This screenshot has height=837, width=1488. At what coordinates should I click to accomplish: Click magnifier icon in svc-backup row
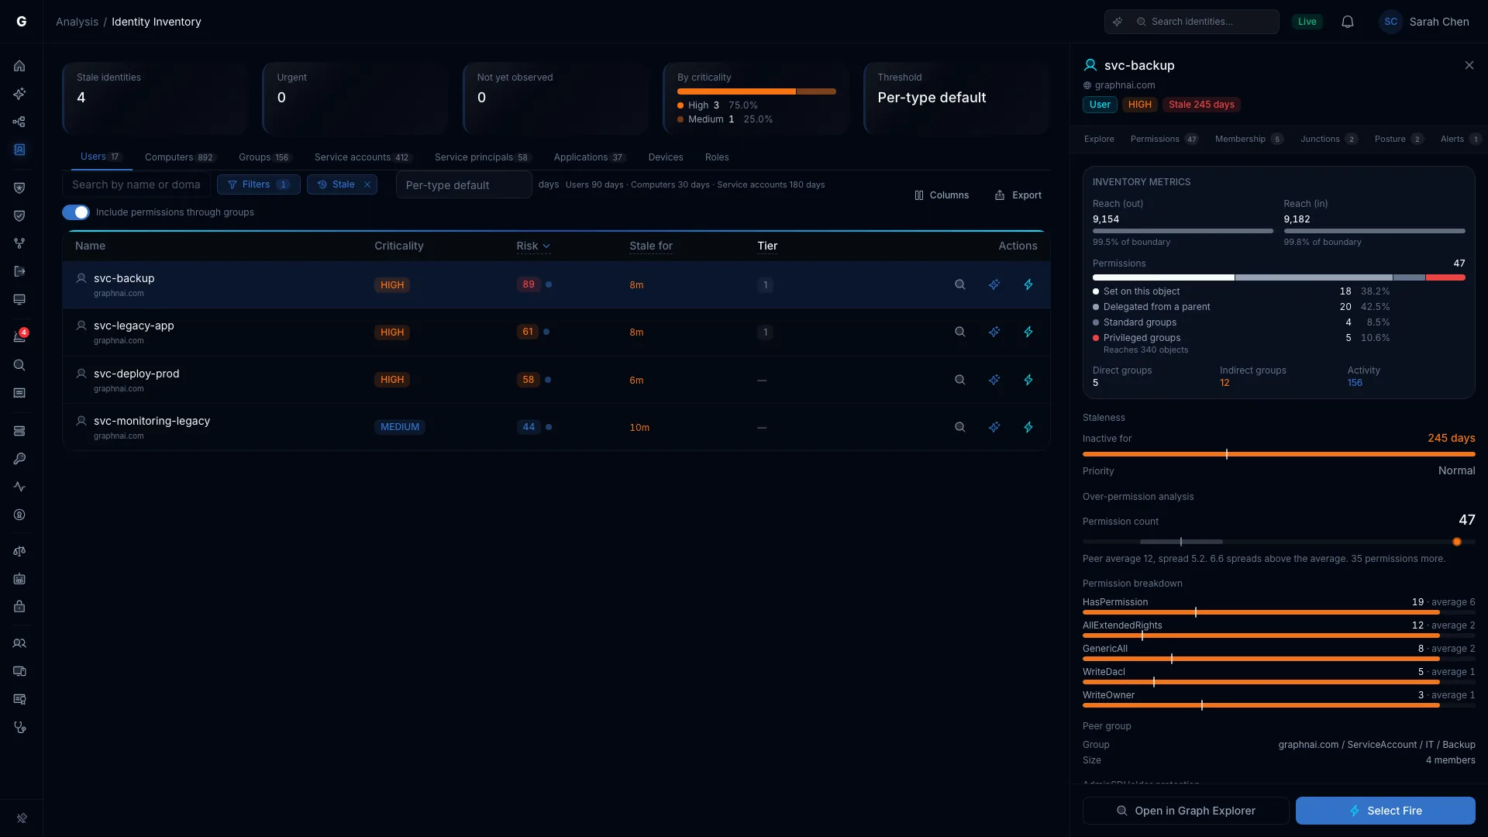click(x=960, y=284)
